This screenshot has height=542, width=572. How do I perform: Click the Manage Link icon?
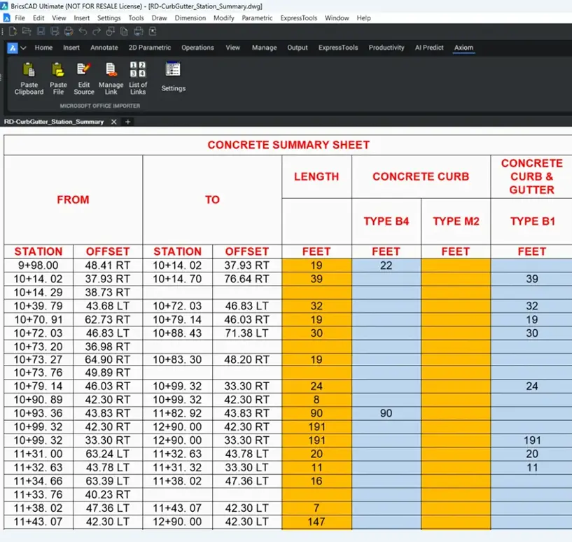point(111,70)
